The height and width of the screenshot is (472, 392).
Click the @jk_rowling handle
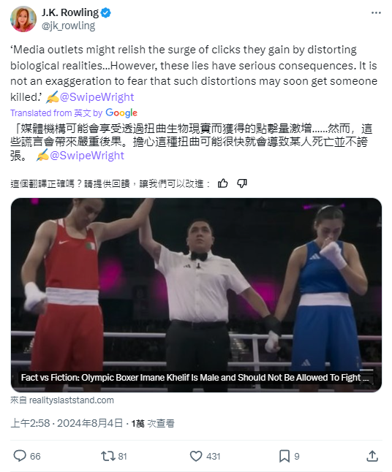tap(69, 26)
